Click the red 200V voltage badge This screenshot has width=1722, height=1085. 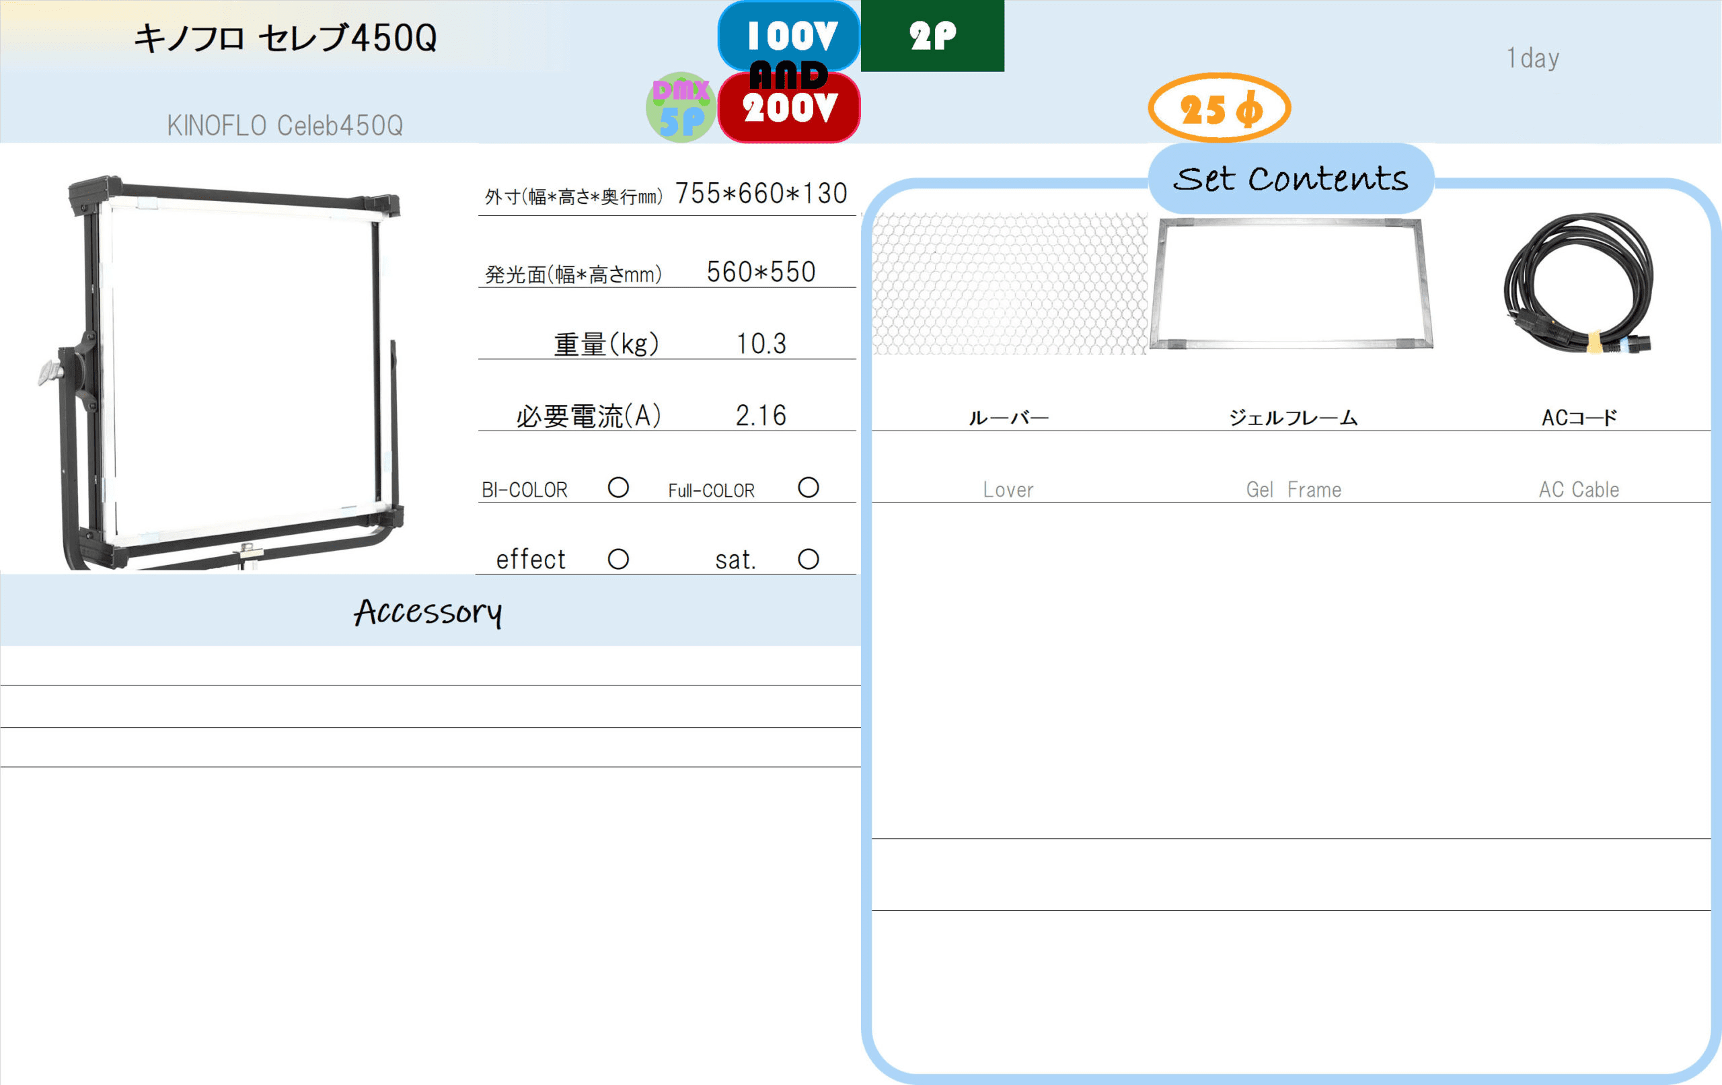coord(789,109)
